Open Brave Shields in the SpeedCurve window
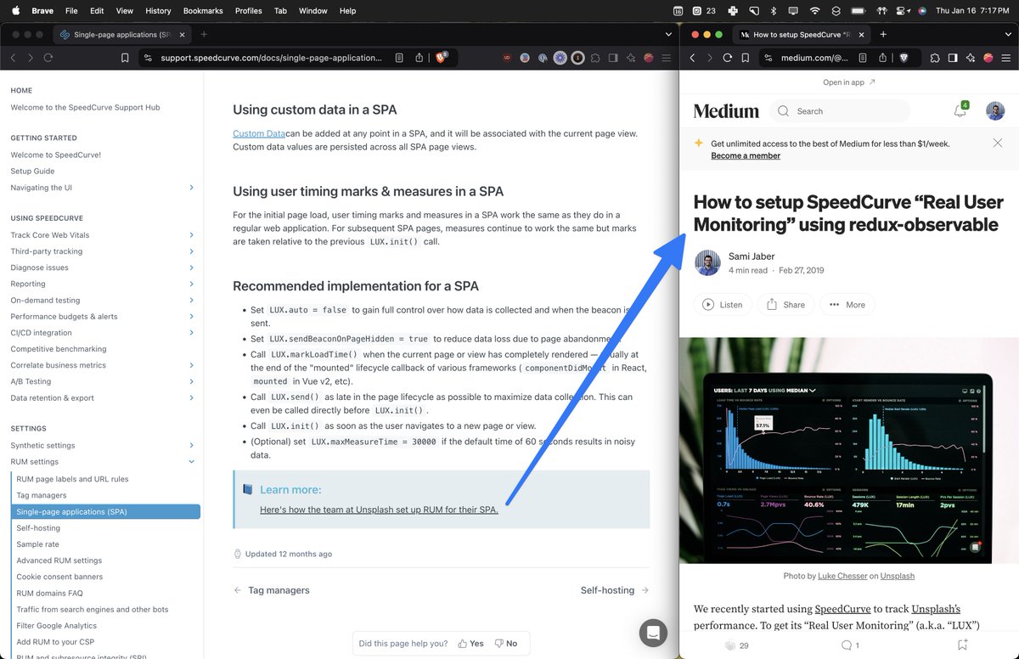 (442, 58)
